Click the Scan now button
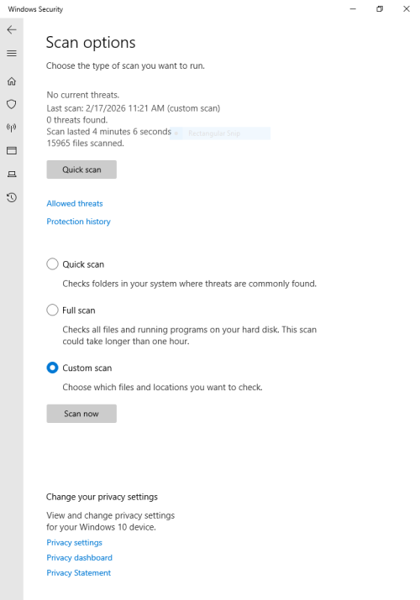Viewport: 420px width, 600px height. 81,414
